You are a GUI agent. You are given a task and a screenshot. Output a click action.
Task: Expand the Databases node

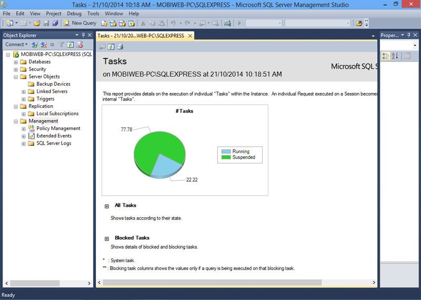coord(16,62)
